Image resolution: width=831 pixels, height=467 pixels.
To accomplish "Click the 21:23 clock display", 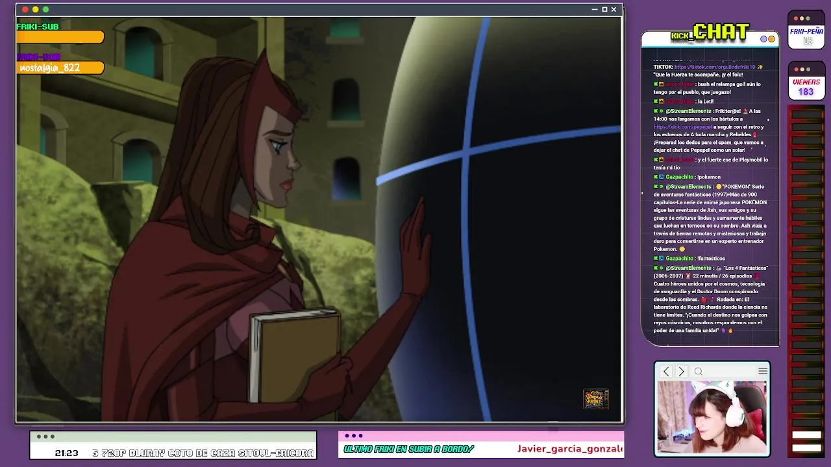I will 66,453.
